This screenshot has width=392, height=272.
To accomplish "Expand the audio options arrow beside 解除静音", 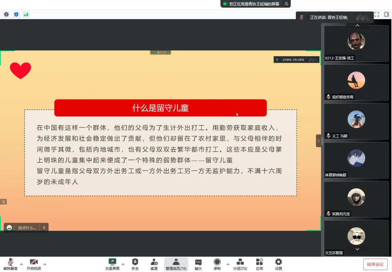I will (x=21, y=264).
